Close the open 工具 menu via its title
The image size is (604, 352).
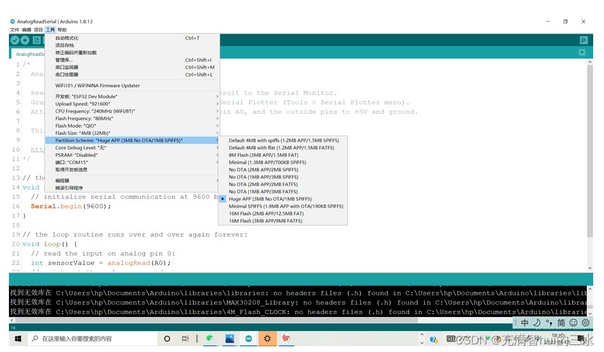[50, 30]
